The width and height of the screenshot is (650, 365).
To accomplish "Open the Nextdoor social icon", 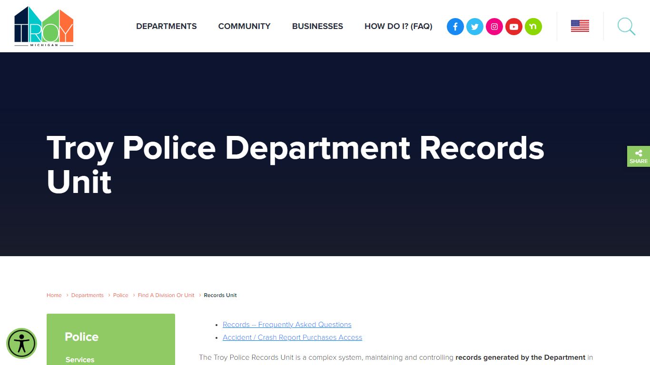I will 533,27.
